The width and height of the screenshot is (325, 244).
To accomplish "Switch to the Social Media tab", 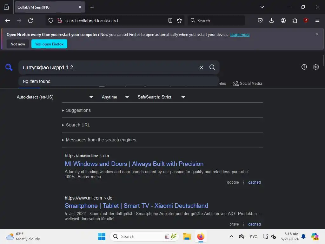I will [x=247, y=84].
